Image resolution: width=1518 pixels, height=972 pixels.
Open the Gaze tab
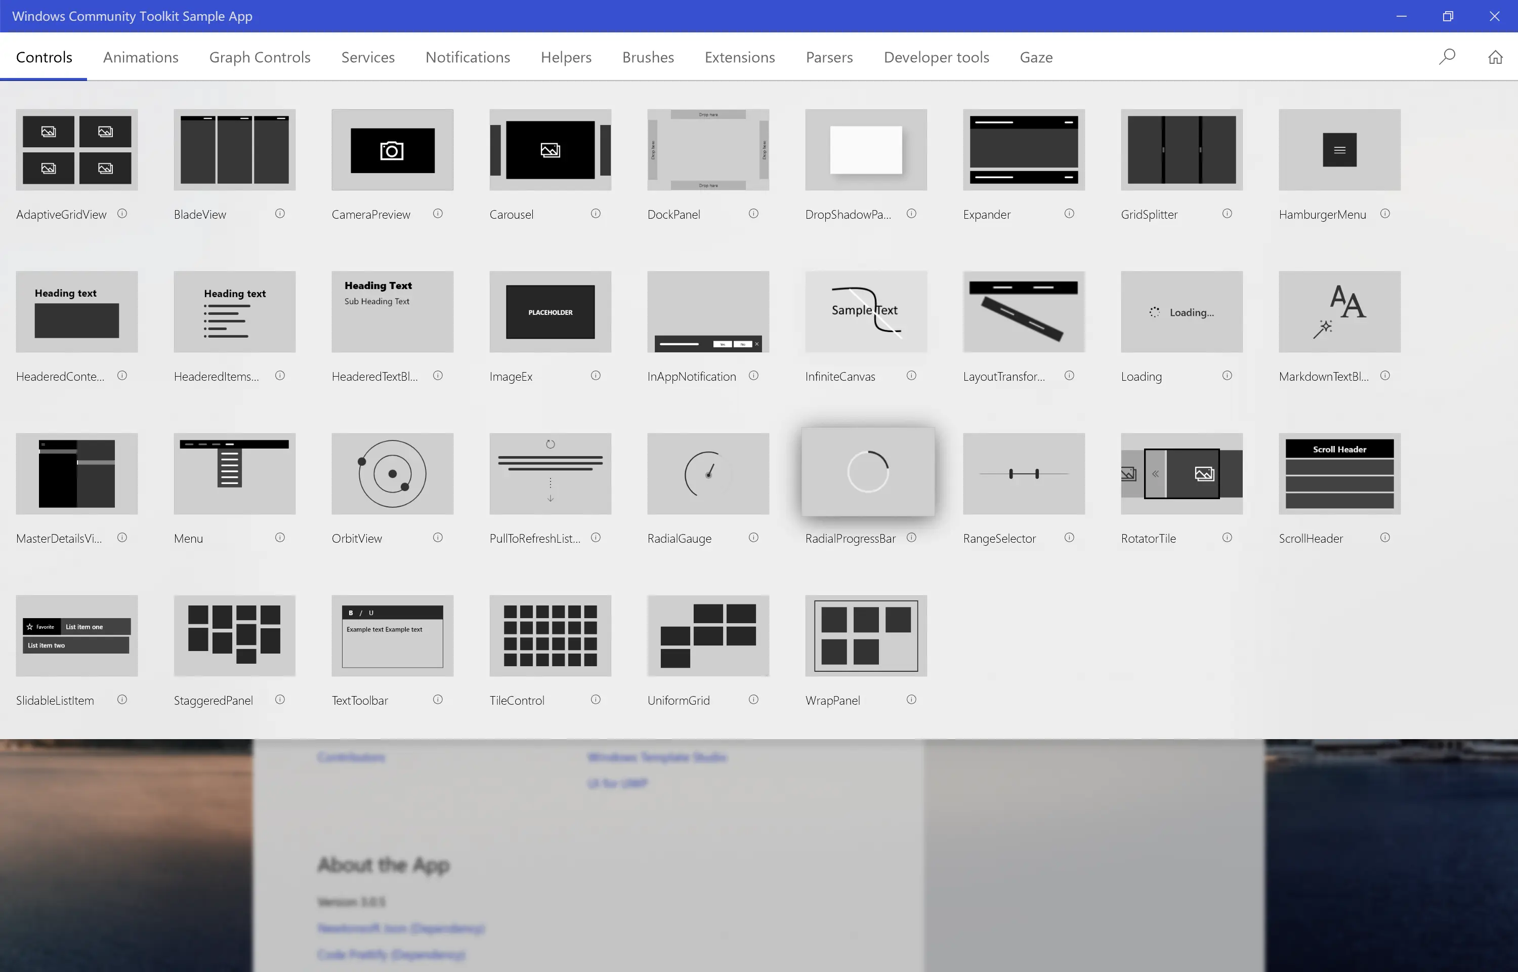(x=1036, y=57)
